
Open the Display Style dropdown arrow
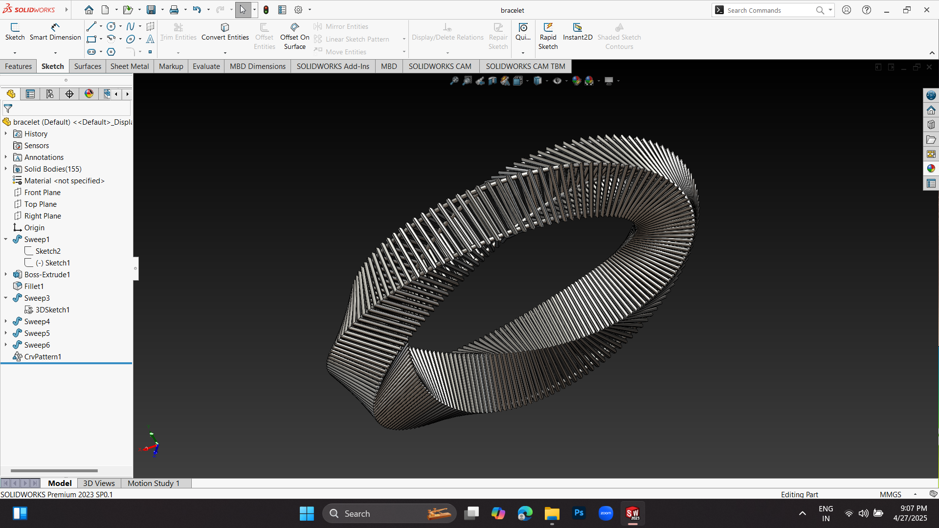pos(547,81)
